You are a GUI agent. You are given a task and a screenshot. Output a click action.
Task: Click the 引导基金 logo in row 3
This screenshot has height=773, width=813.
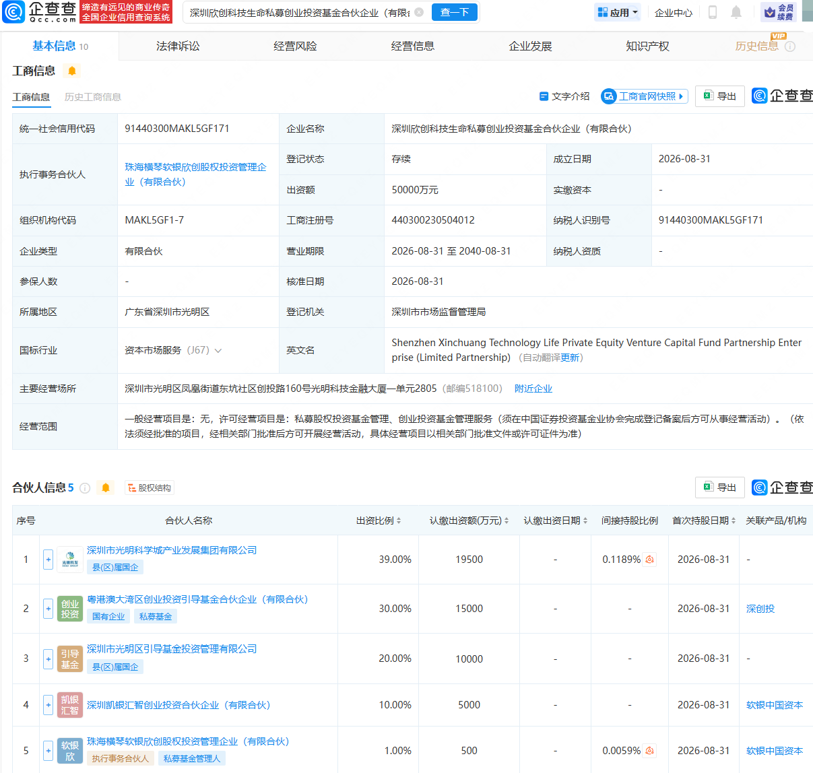(70, 659)
